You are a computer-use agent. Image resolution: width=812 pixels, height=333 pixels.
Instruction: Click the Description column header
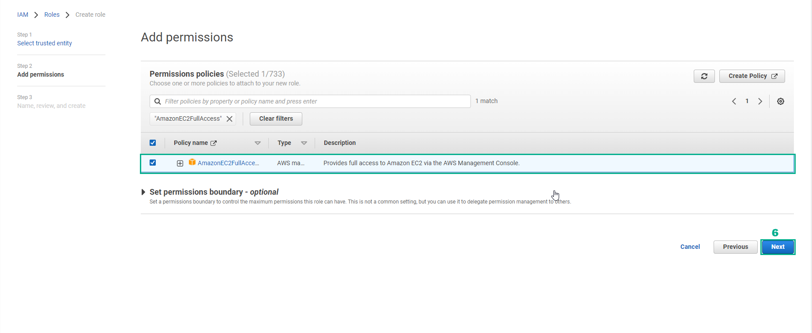click(x=340, y=143)
